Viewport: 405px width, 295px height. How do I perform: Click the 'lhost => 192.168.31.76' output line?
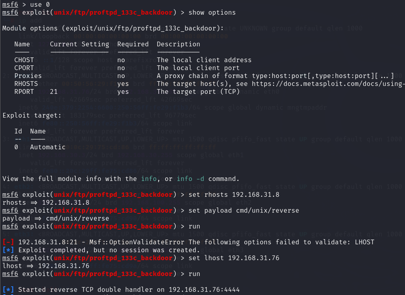pyautogui.click(x=46, y=266)
